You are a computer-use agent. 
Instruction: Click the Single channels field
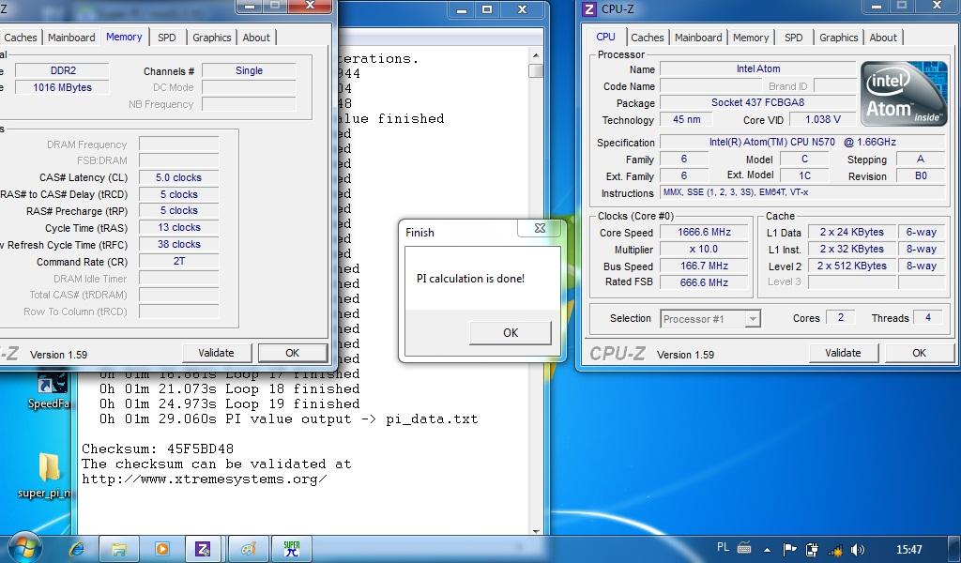[x=249, y=70]
